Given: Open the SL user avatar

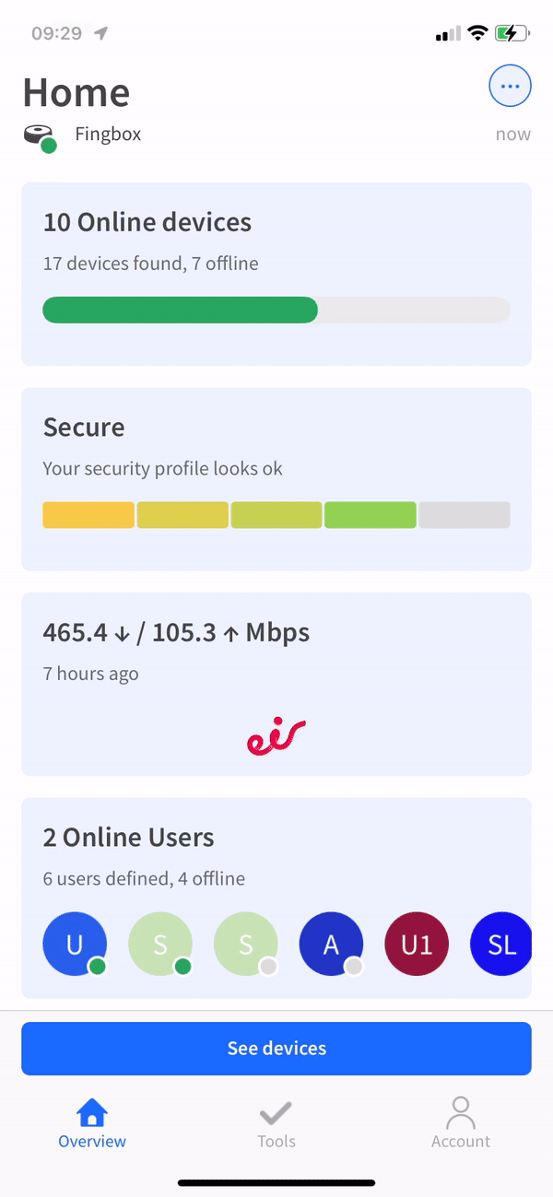Looking at the screenshot, I should click(x=500, y=944).
